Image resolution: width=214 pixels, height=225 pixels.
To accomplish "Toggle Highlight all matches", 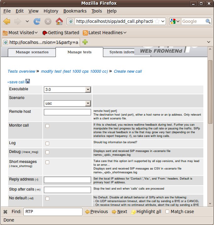I will pyautogui.click(x=146, y=212).
